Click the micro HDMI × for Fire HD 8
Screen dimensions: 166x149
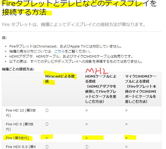(x=126, y=124)
